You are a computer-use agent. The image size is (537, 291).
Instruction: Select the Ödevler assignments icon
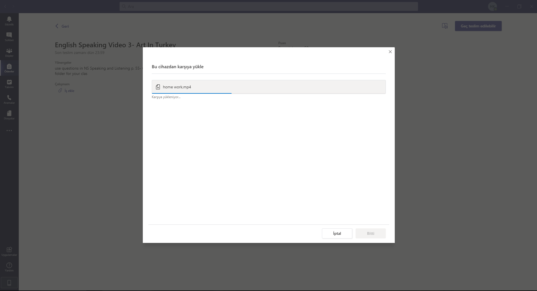[9, 66]
